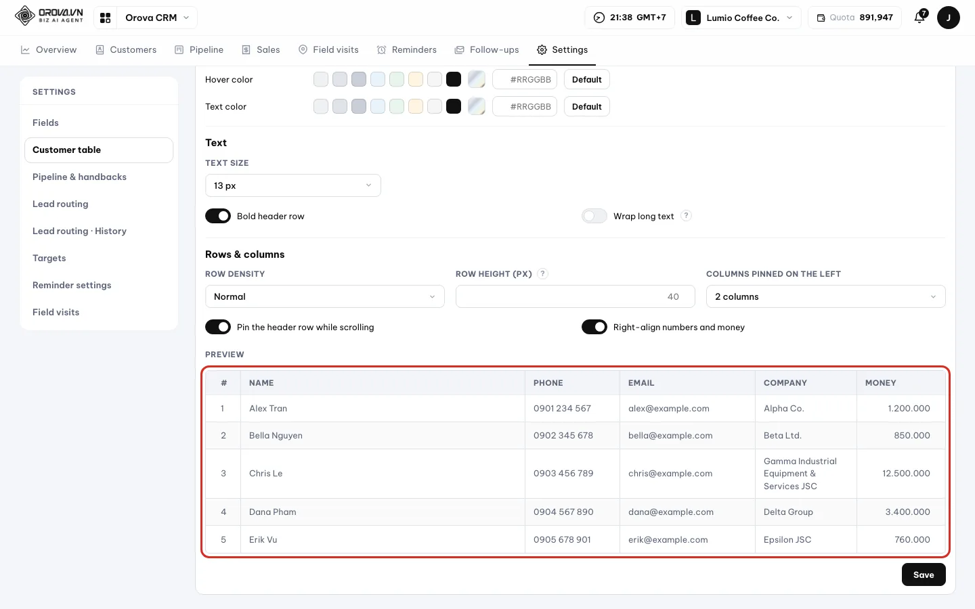Select Fields in settings sidebar
The height and width of the screenshot is (609, 975).
99,122
